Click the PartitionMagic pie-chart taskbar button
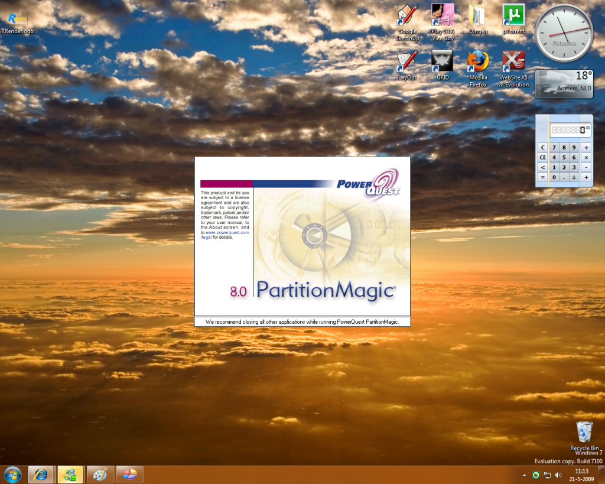Viewport: 605px width, 484px height. point(129,475)
